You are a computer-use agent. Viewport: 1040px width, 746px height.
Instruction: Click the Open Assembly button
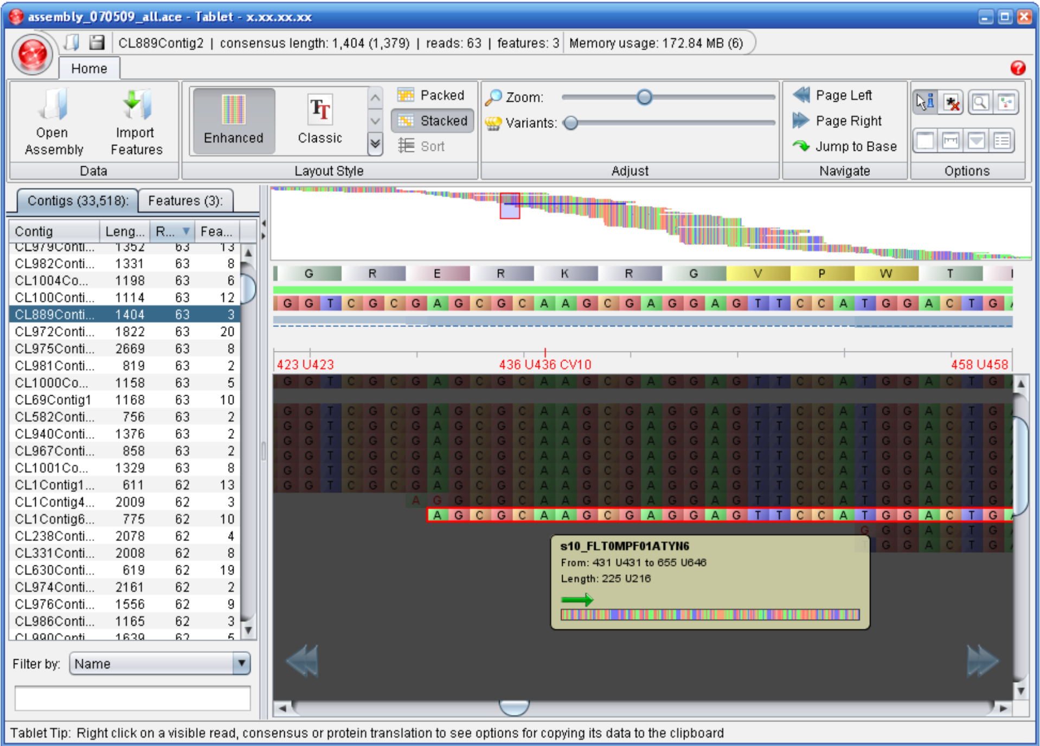(54, 121)
